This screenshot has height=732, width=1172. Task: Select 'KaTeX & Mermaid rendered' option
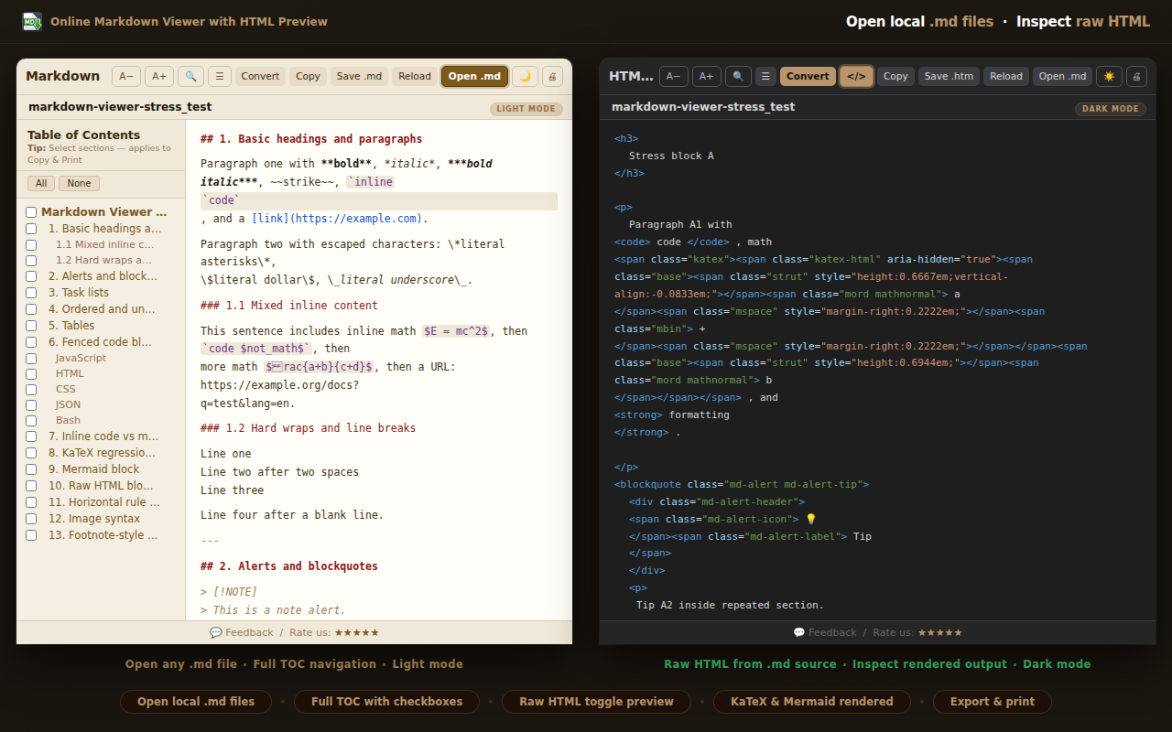(811, 702)
